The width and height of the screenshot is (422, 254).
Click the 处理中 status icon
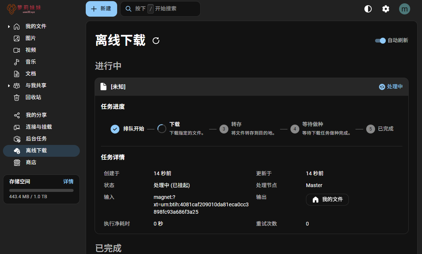[x=382, y=87]
